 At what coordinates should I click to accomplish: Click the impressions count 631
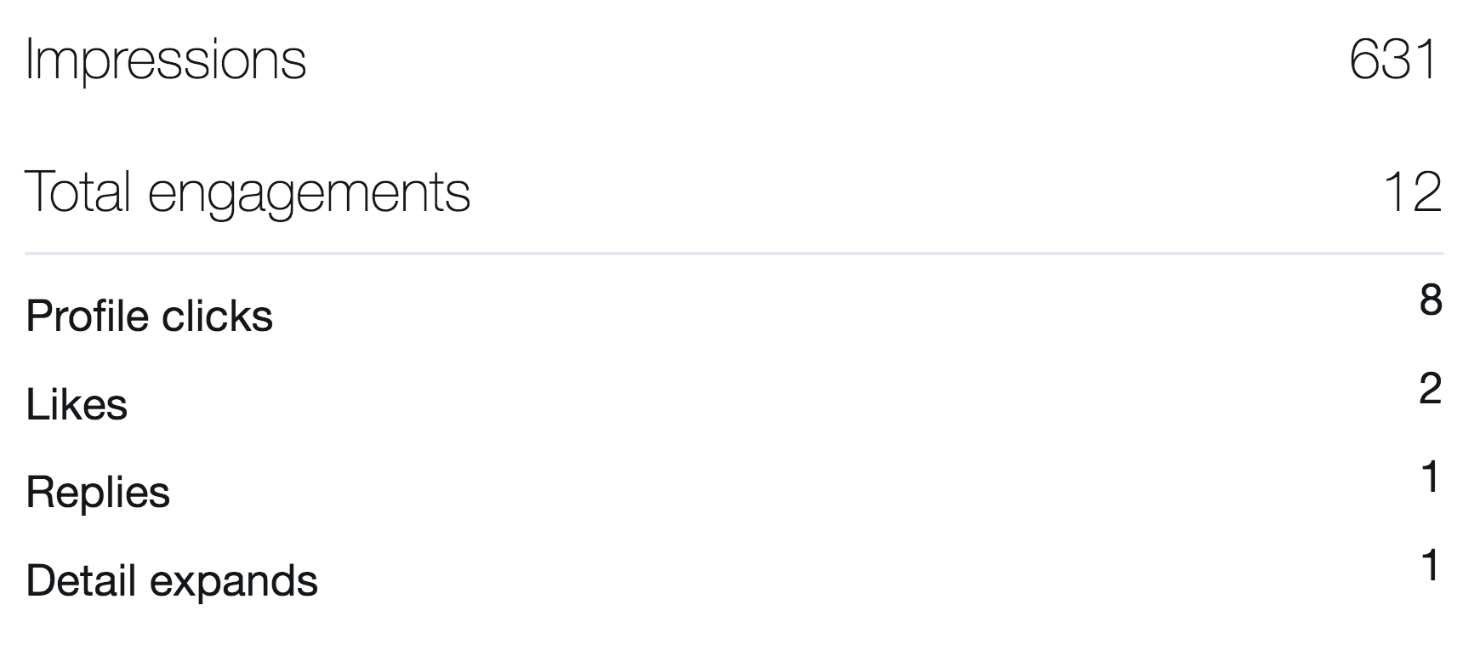click(x=1394, y=60)
